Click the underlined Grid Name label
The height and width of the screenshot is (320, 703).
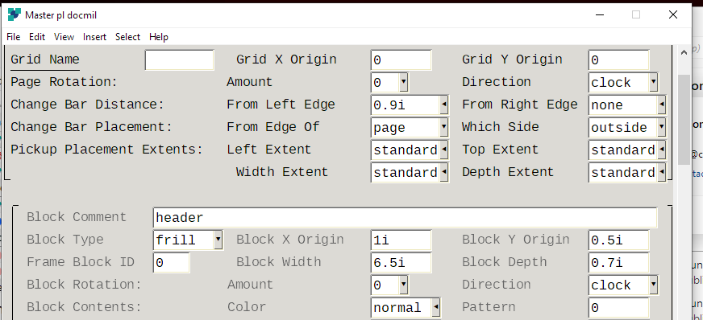click(x=45, y=59)
